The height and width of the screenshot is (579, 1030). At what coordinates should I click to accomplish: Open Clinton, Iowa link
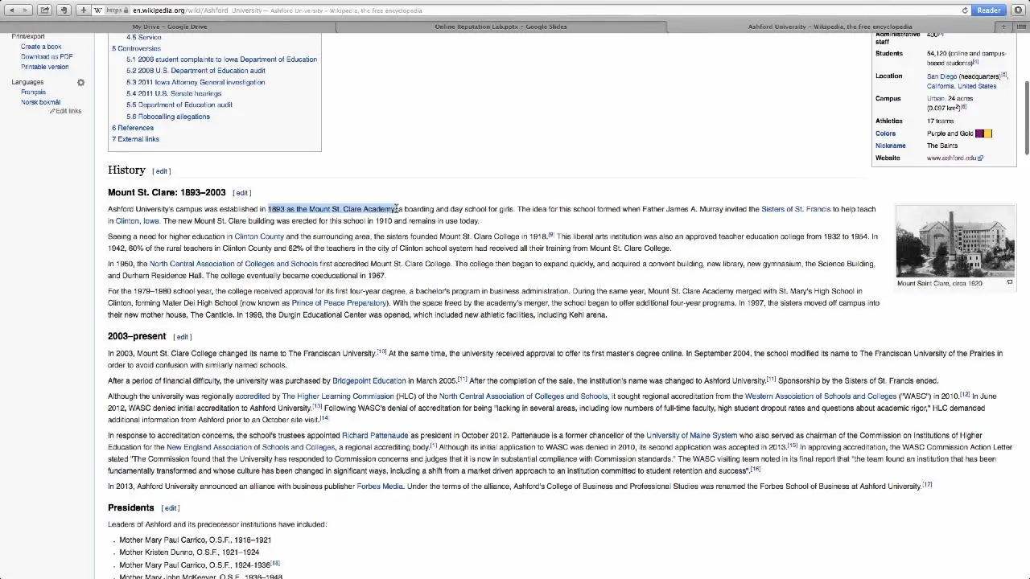coord(138,221)
